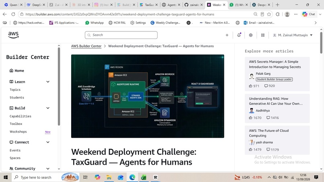Open WhatsApp bookmark in favorites bar
The width and height of the screenshot is (324, 182).
click(x=94, y=23)
